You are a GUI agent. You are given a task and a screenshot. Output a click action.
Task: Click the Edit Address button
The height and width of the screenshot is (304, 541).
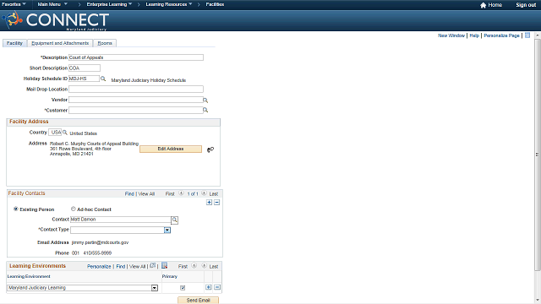tap(171, 149)
